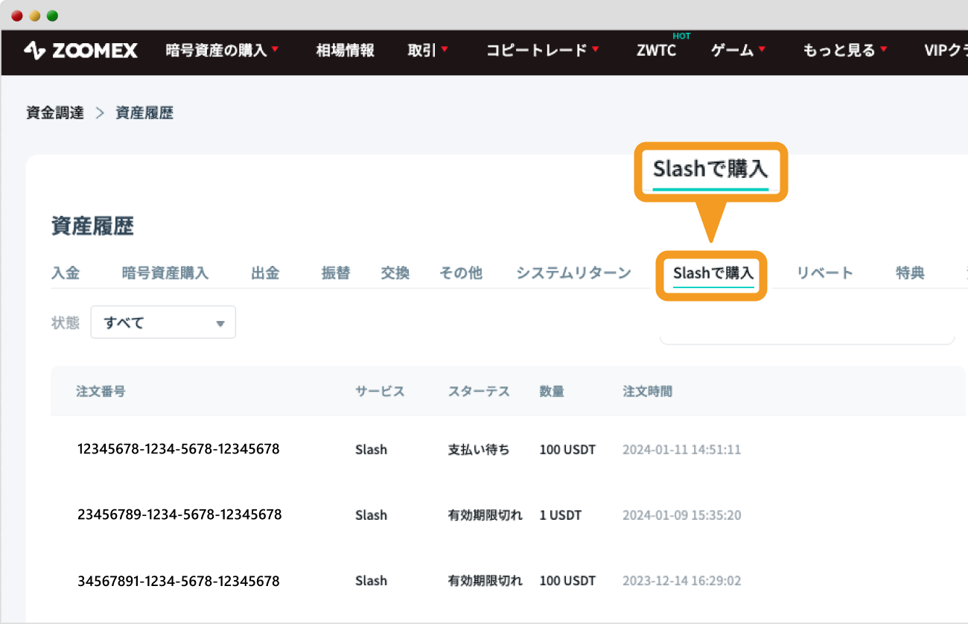968x624 pixels.
Task: Click the サービス column header
Action: tap(380, 391)
